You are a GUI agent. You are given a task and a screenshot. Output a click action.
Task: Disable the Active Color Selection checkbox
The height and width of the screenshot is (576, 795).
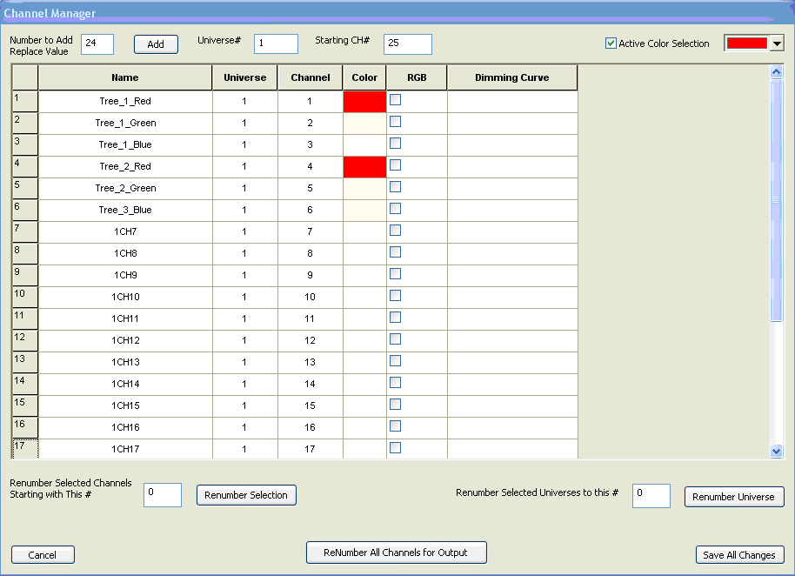click(x=611, y=44)
